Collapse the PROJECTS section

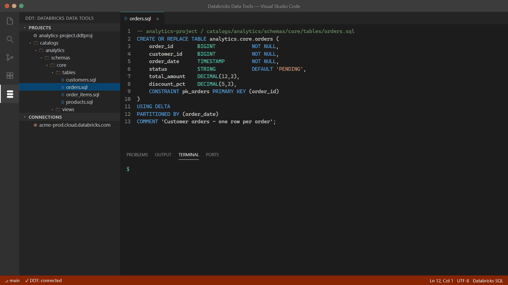pos(24,28)
